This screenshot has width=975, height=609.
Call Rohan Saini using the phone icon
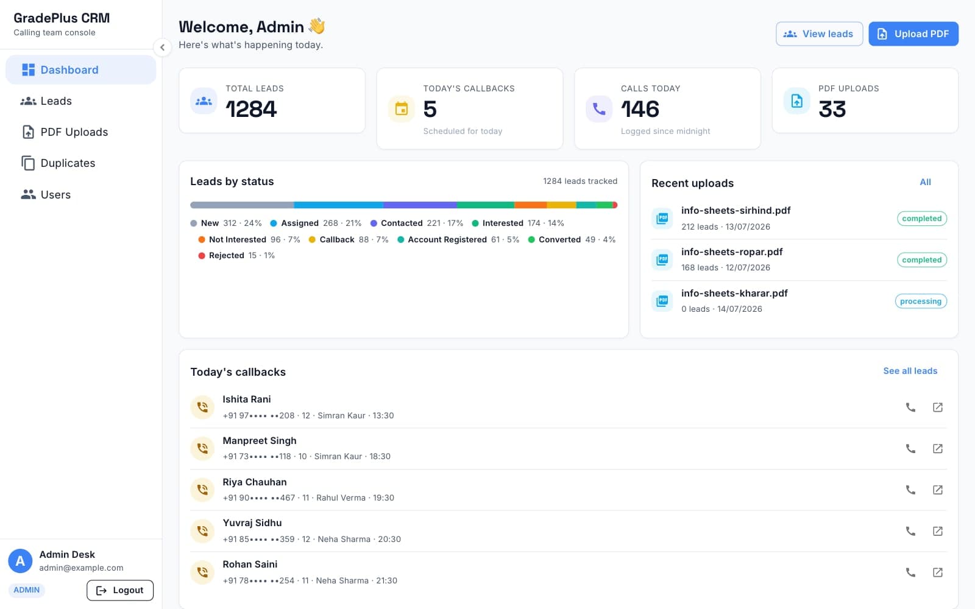910,572
